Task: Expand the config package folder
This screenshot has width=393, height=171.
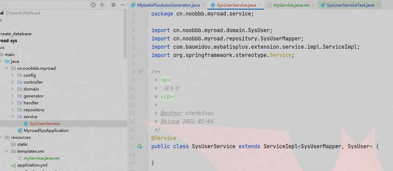Action: tap(13, 75)
